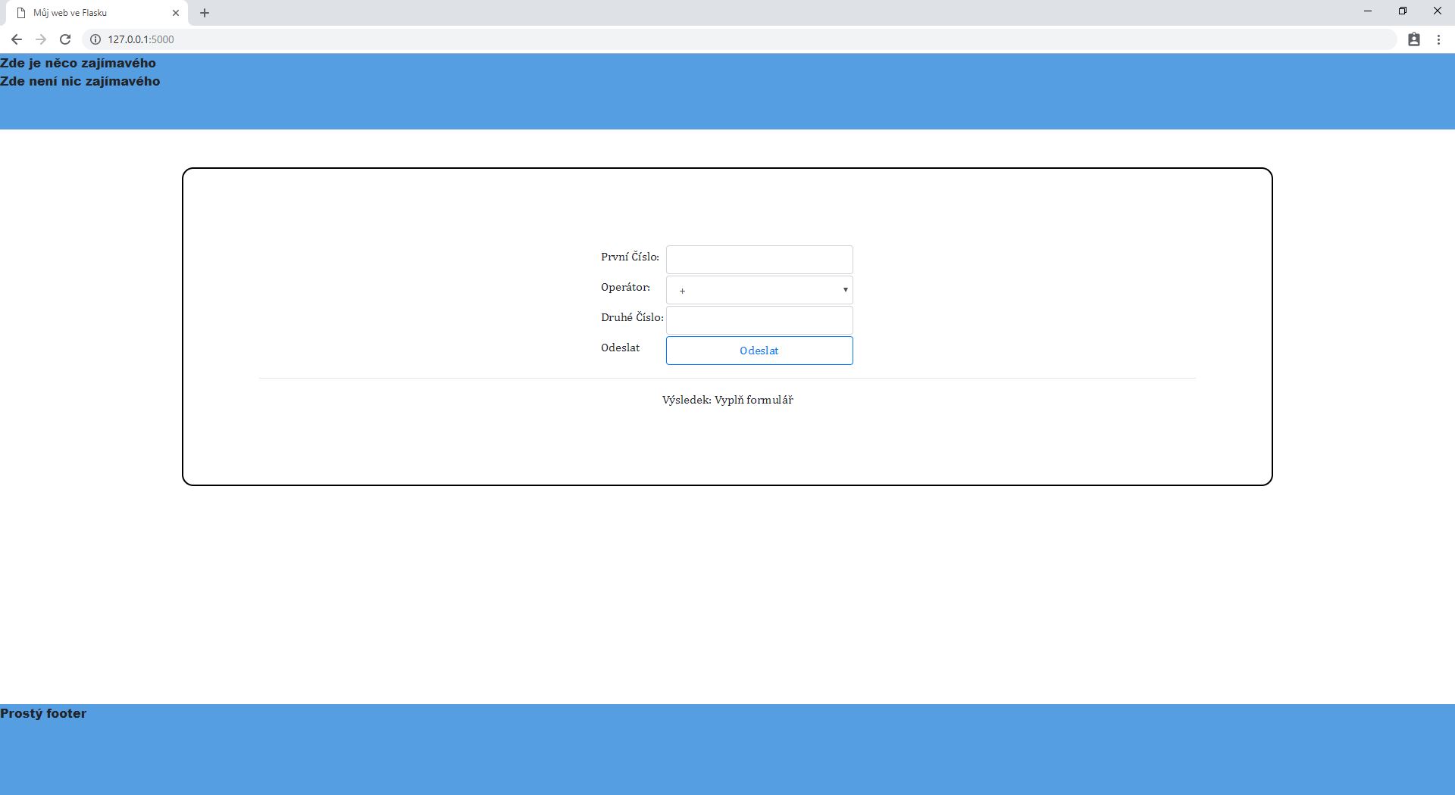Select the 'První Číslo:' label
The height and width of the screenshot is (795, 1455).
(630, 257)
